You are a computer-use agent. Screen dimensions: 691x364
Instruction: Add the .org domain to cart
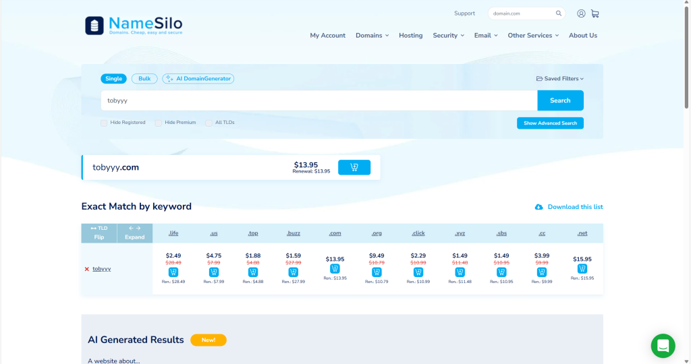(377, 272)
